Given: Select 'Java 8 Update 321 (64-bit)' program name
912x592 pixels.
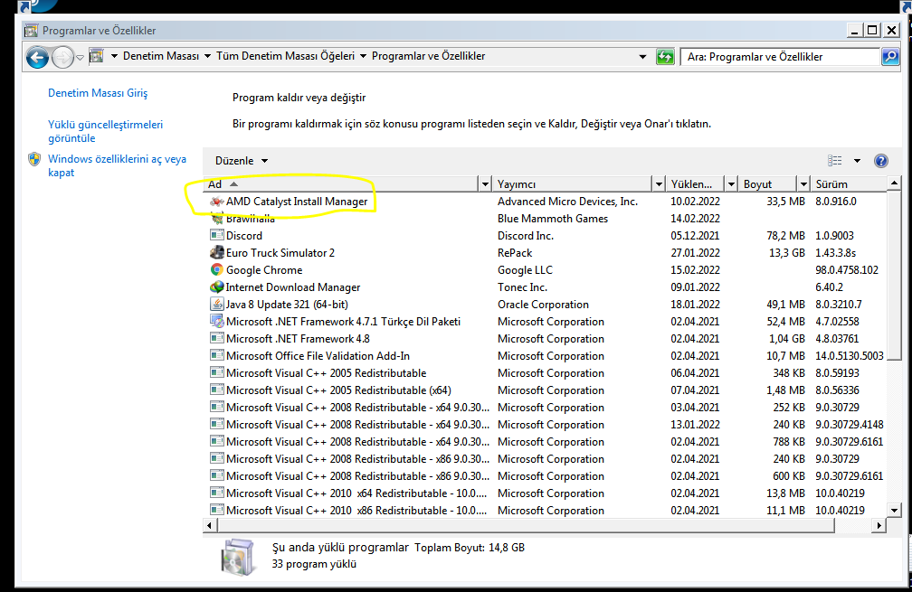Looking at the screenshot, I should [x=287, y=304].
